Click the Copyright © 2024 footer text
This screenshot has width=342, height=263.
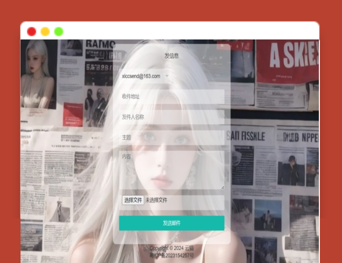(166, 248)
